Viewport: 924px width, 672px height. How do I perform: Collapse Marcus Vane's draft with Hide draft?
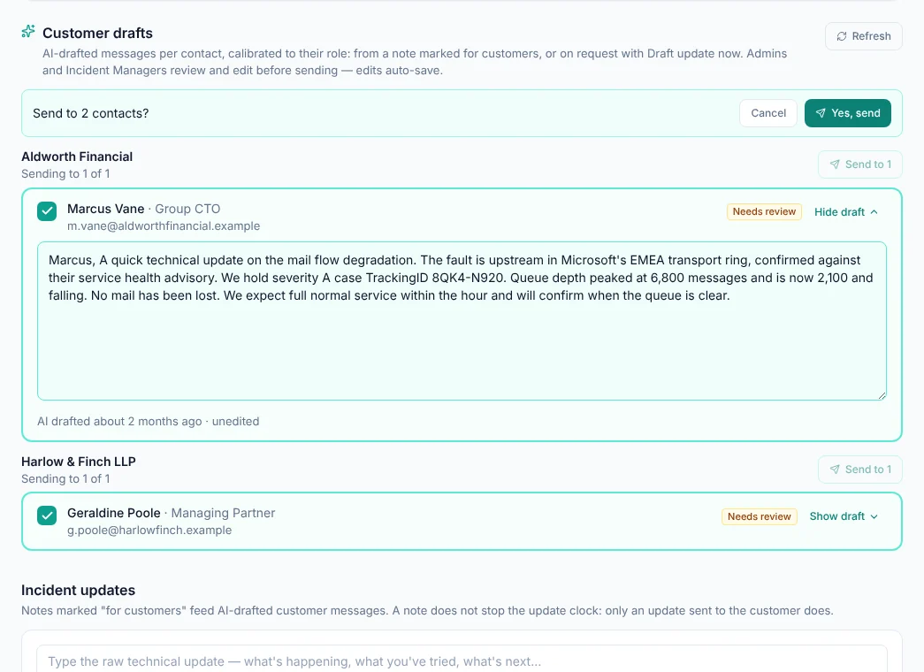pos(846,211)
